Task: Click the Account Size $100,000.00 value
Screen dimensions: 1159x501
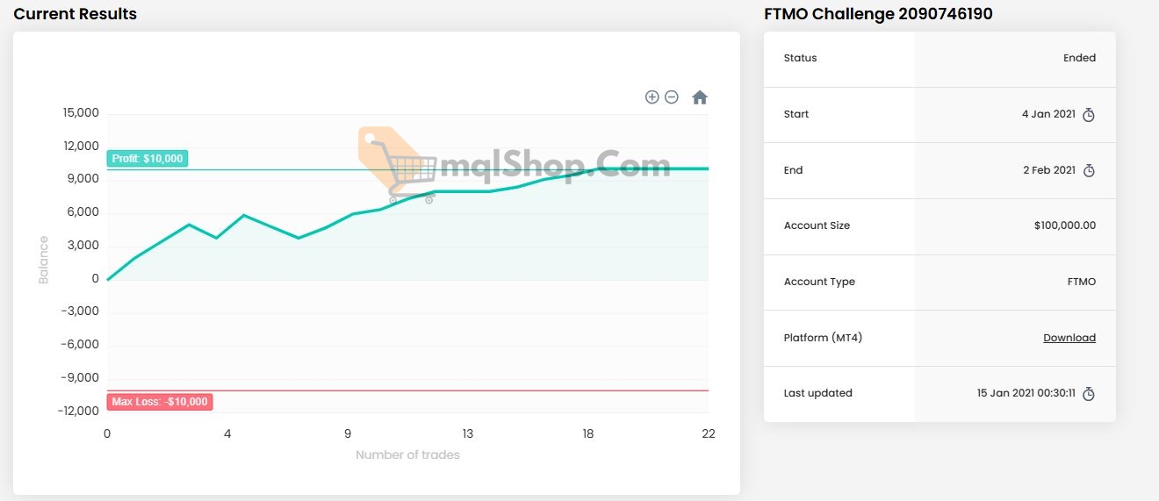Action: click(x=1064, y=225)
